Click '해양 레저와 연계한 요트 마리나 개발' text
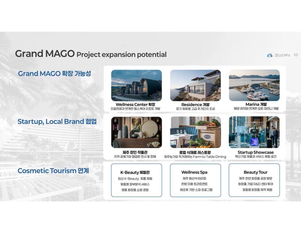Image resolution: width=301 pixels, height=233 pixels. coord(256,108)
